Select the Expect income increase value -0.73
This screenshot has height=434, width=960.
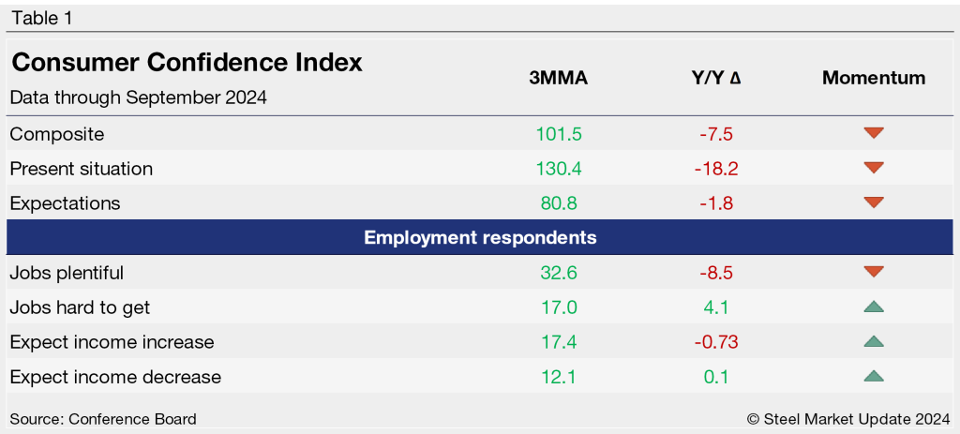(x=715, y=342)
